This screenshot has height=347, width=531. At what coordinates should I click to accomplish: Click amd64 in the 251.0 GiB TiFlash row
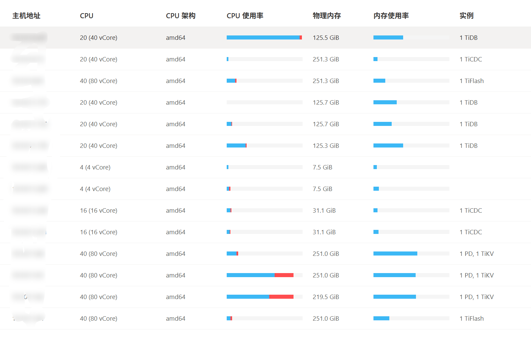[175, 319]
